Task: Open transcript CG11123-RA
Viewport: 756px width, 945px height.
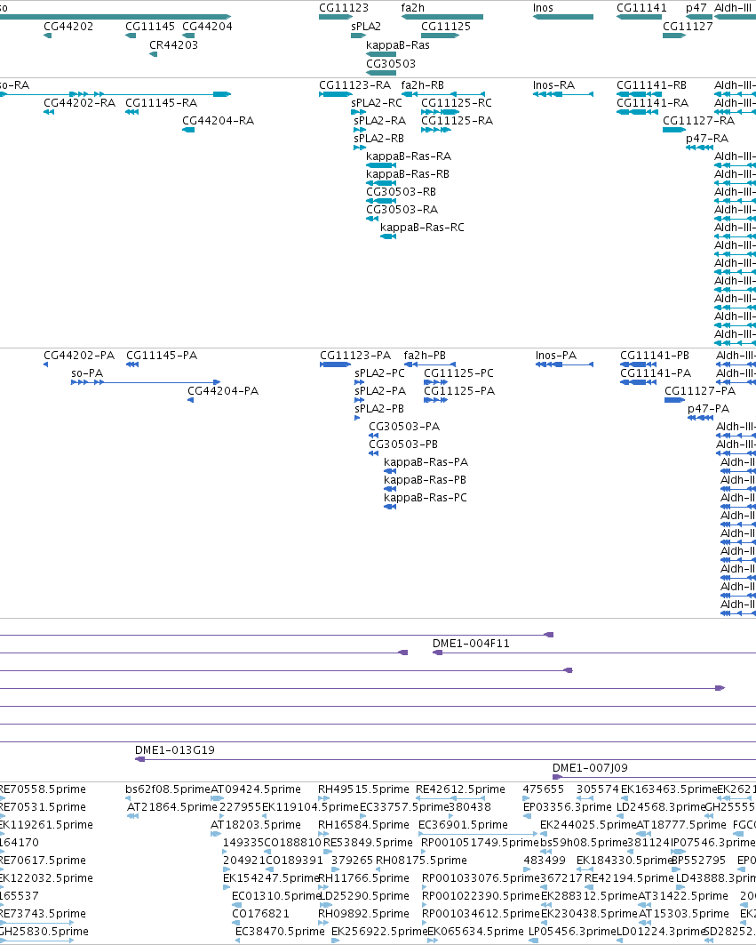Action: click(354, 85)
